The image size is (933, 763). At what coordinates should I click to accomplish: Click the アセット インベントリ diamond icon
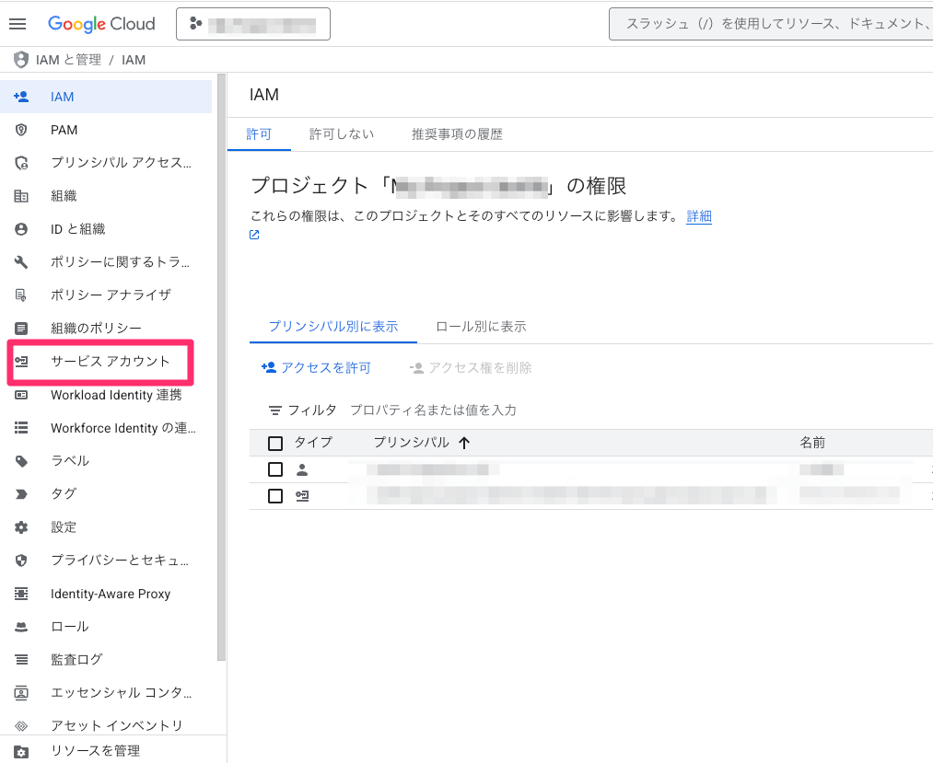coord(21,725)
